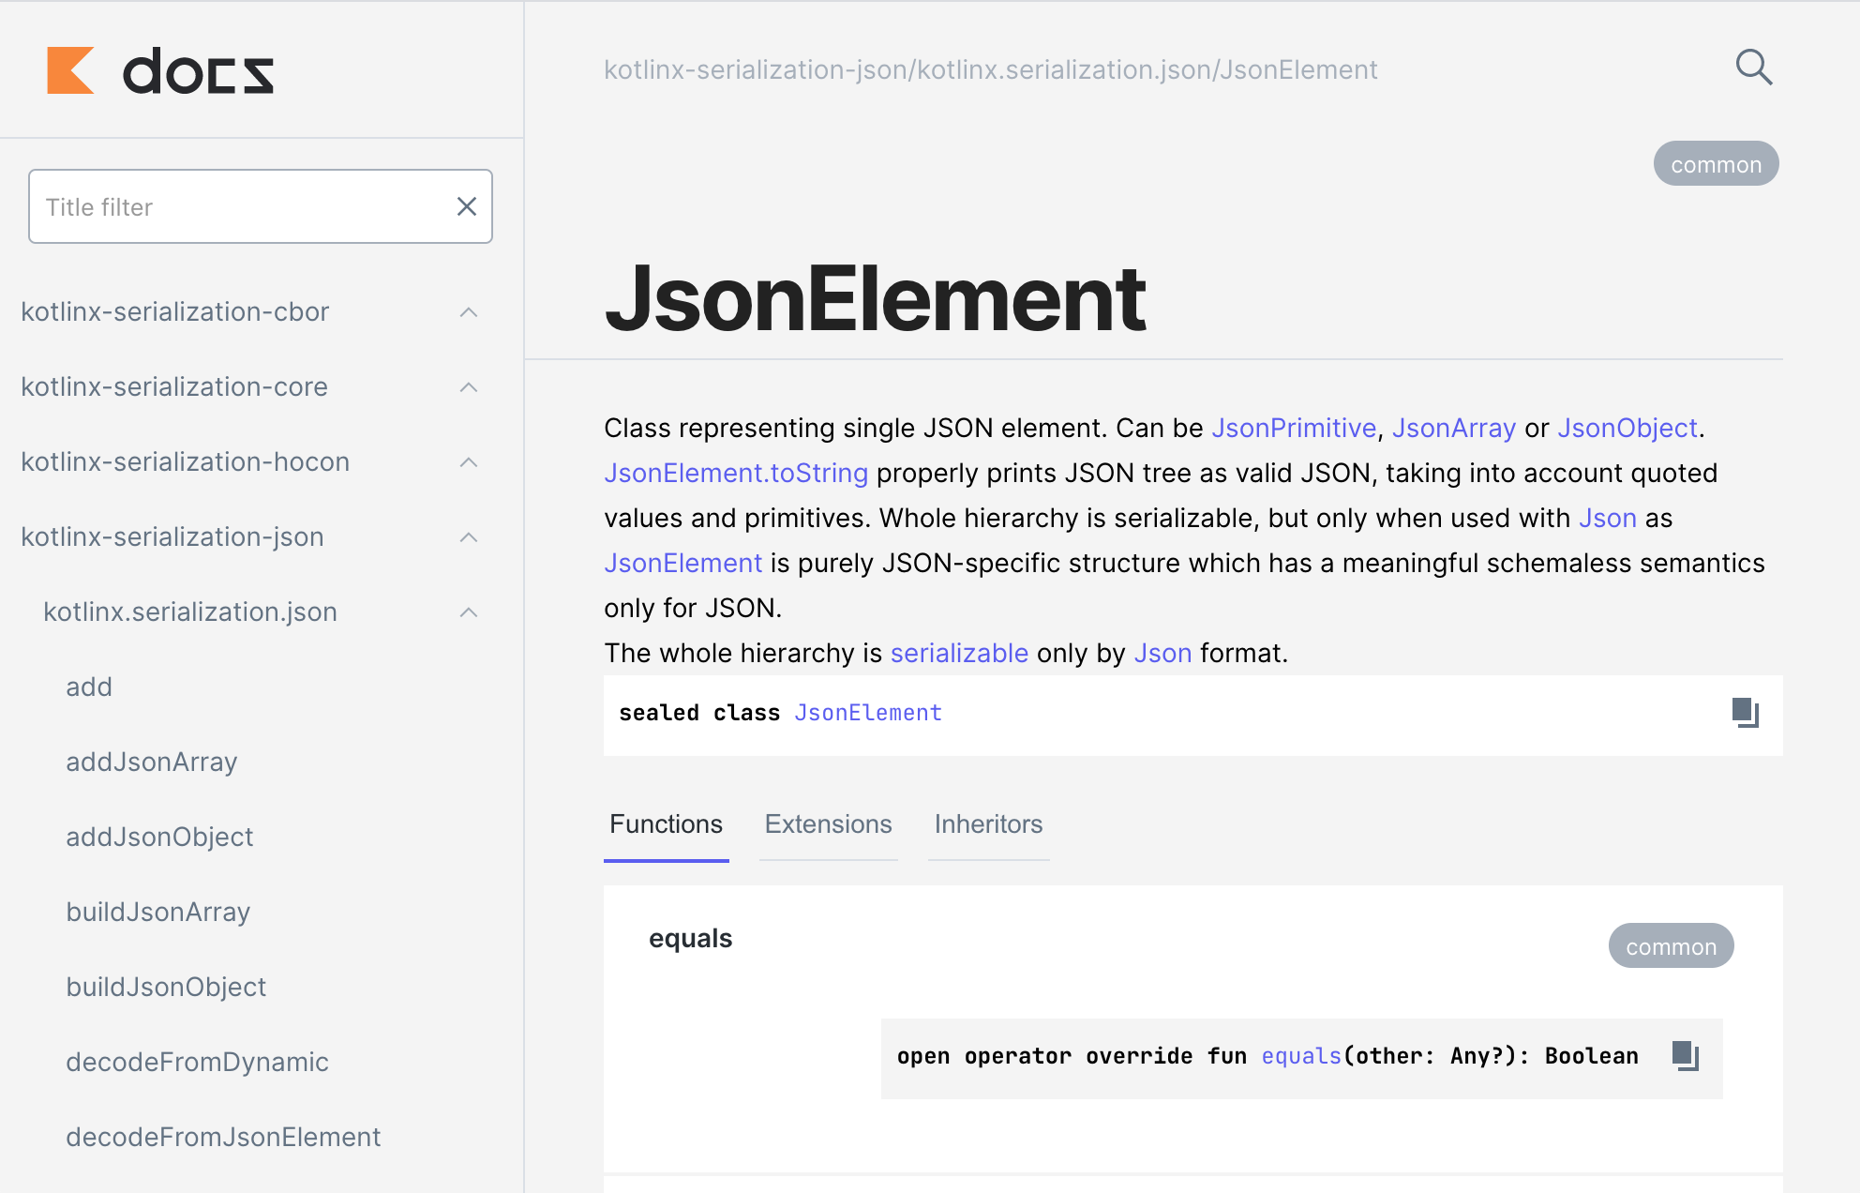Switch to the Extensions tab
This screenshot has height=1193, width=1860.
tap(827, 823)
